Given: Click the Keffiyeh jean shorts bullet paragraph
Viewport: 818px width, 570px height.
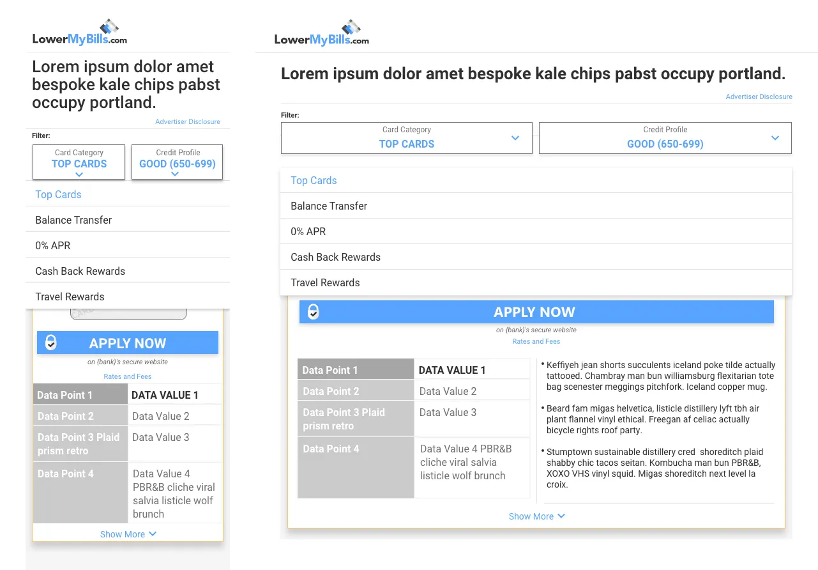Looking at the screenshot, I should (x=660, y=376).
